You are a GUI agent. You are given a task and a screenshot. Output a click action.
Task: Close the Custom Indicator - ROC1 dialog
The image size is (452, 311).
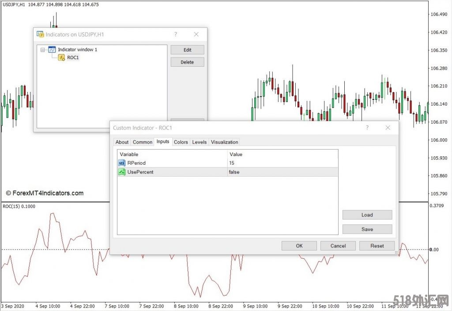click(388, 128)
